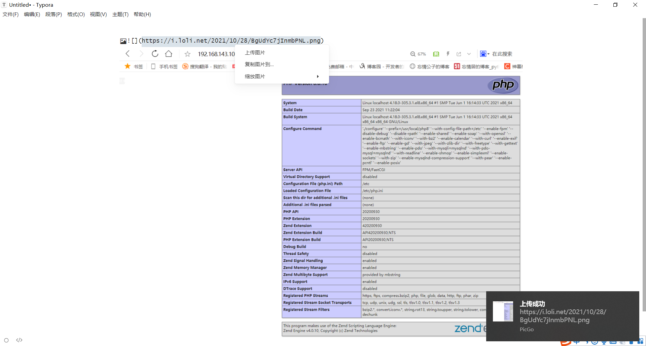Screen dimensions: 646x346
Task: Click the 'Build Date' row label
Action: point(293,110)
